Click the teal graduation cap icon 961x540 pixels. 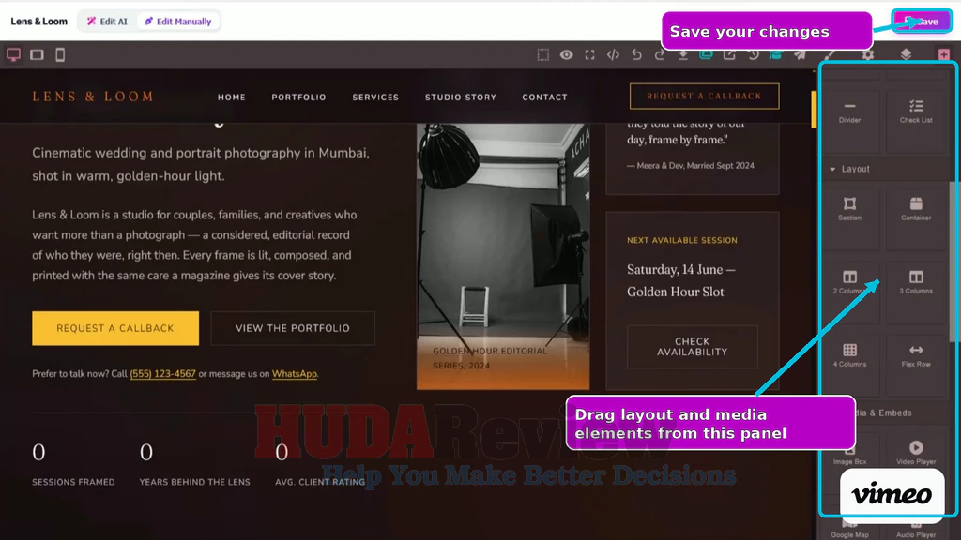(776, 55)
